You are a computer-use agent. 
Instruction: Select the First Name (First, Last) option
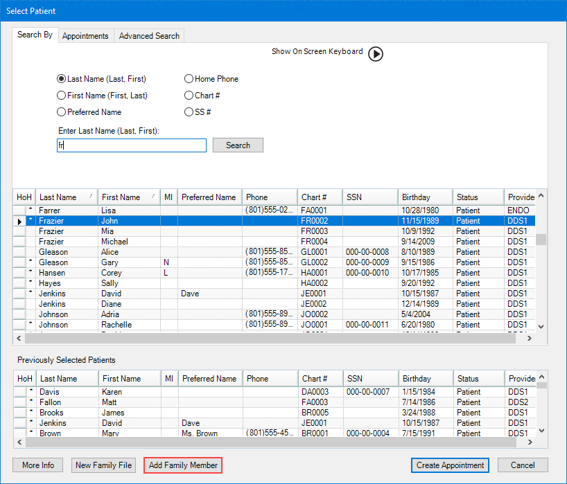pos(62,96)
